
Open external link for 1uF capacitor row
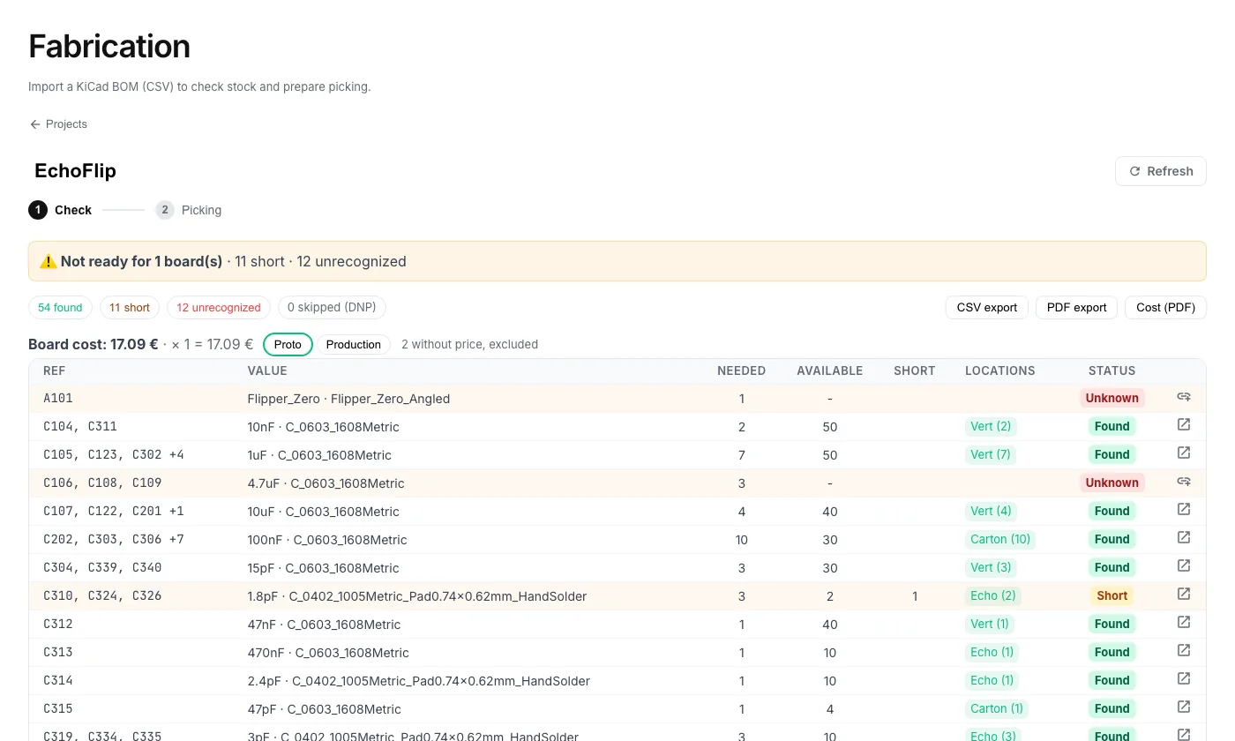(1184, 453)
